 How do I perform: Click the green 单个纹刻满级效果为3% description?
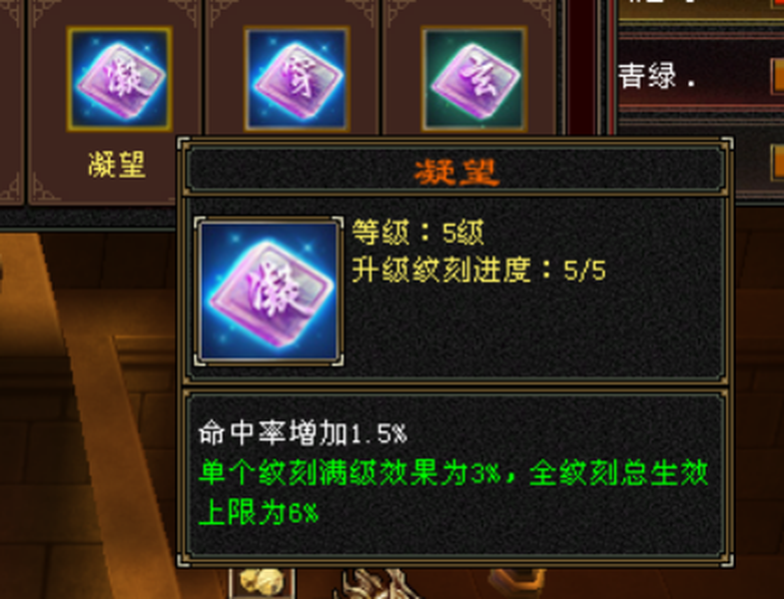coord(453,473)
